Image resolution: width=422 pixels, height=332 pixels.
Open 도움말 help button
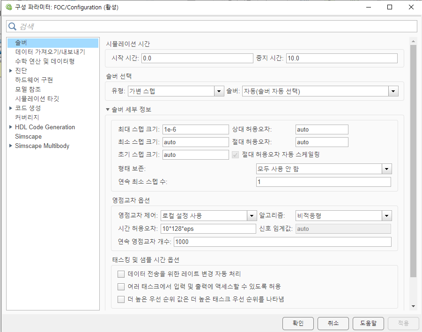tap(368, 323)
